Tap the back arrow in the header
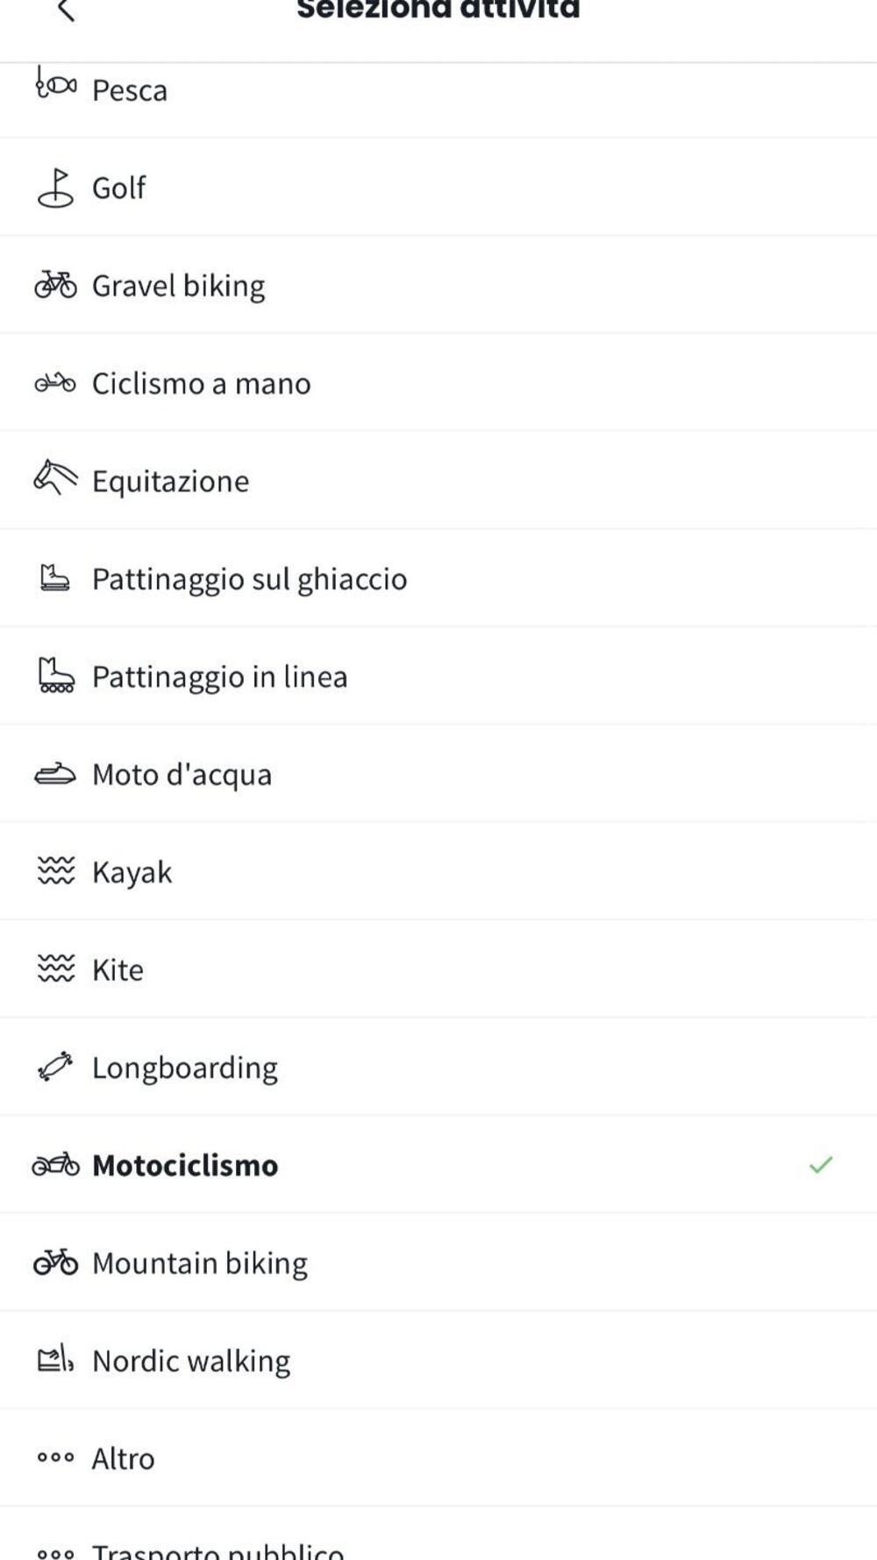877x1560 pixels. (66, 11)
